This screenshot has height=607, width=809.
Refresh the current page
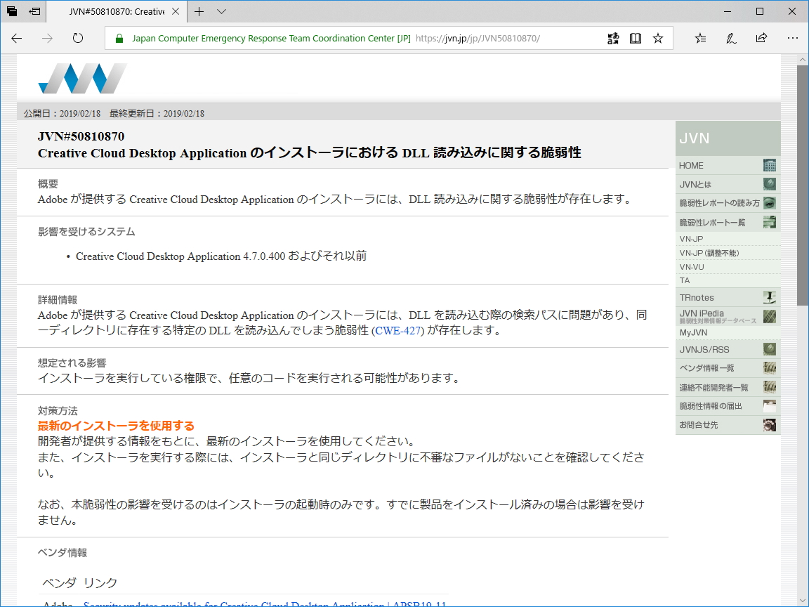click(x=78, y=38)
